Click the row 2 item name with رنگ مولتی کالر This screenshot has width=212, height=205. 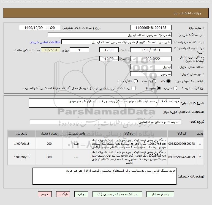click(x=129, y=157)
